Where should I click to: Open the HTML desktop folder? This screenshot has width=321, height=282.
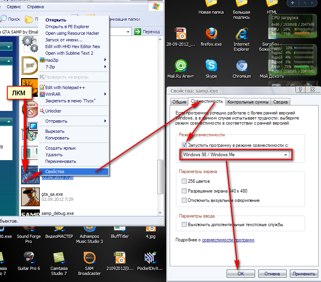click(272, 4)
